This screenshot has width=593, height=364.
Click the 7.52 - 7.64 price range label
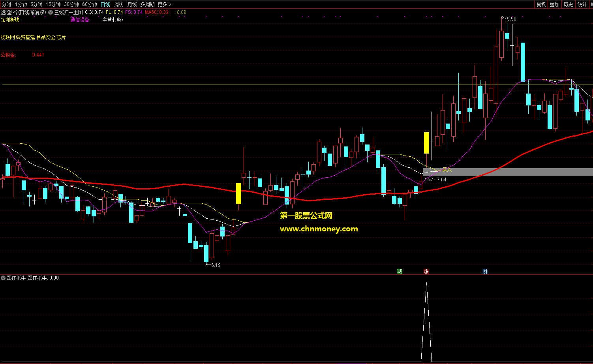click(435, 180)
